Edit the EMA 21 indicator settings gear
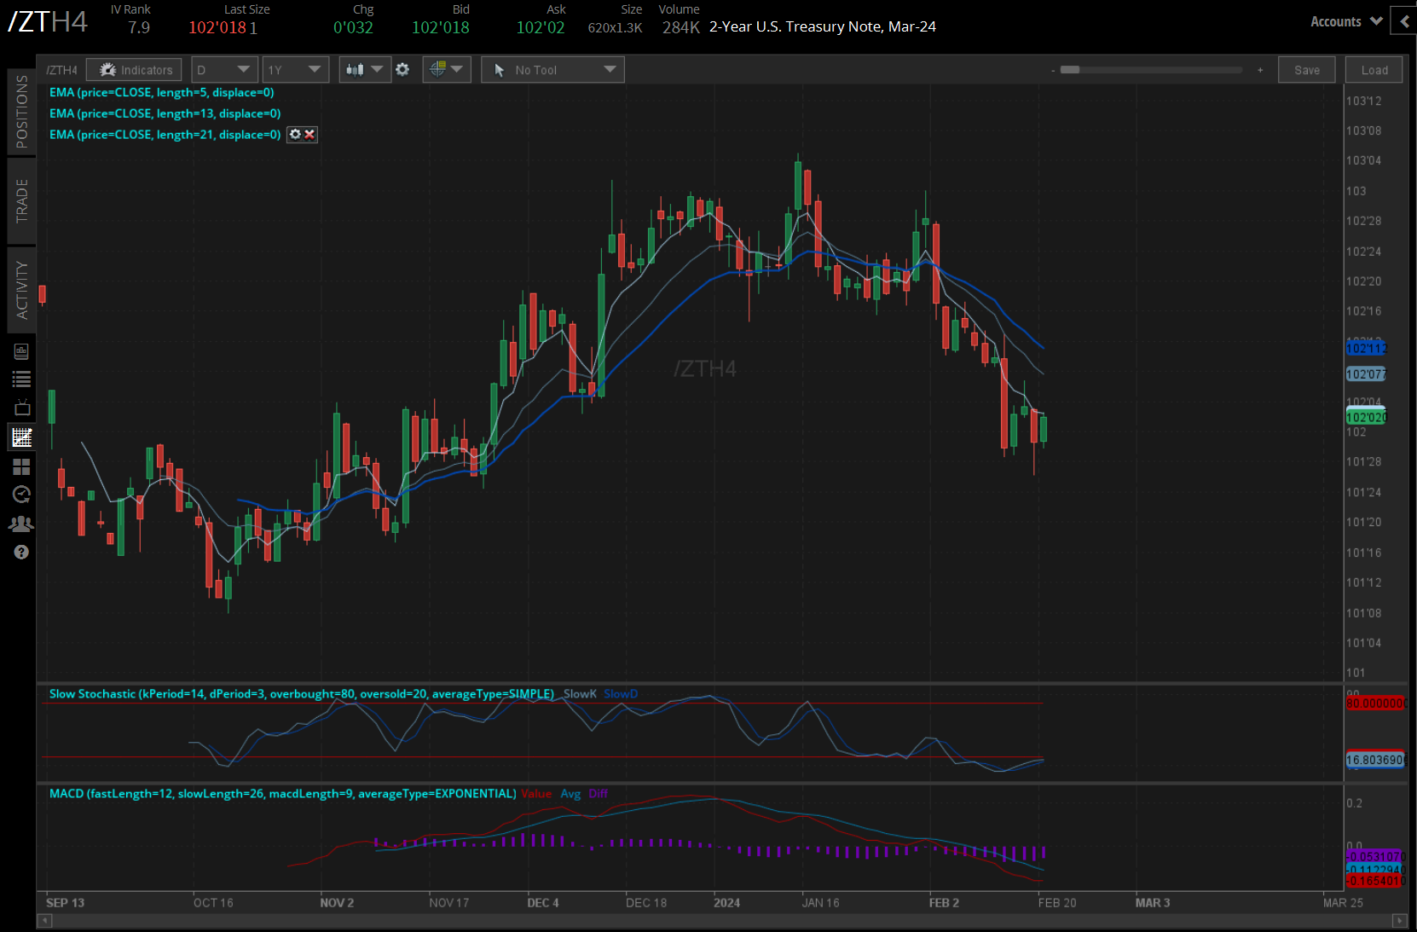Viewport: 1417px width, 932px height. (295, 135)
